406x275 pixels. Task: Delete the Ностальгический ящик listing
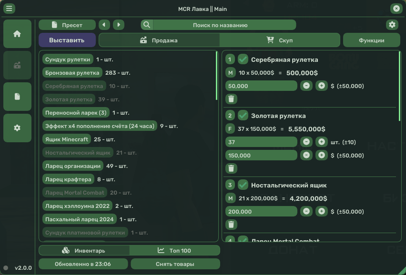coord(231,225)
